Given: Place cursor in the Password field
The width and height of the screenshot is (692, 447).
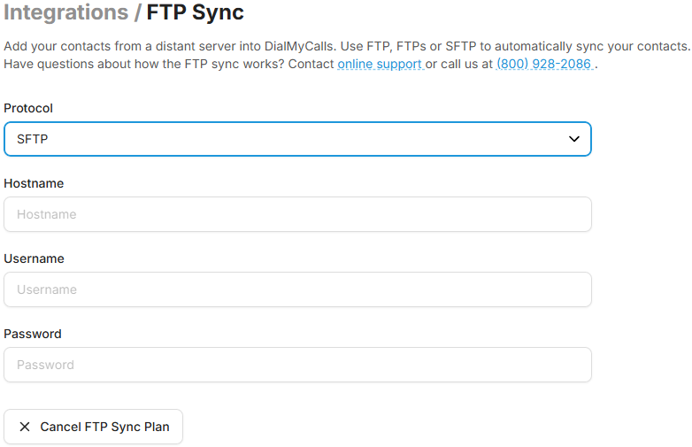Looking at the screenshot, I should (297, 365).
